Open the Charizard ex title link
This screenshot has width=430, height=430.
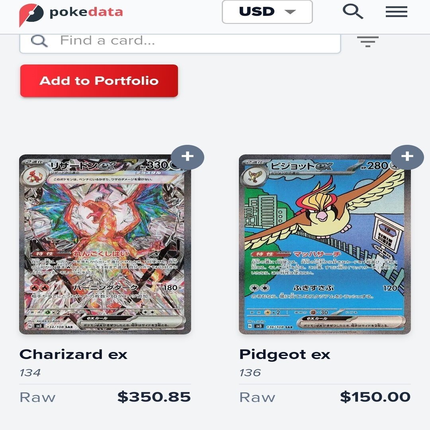point(74,354)
